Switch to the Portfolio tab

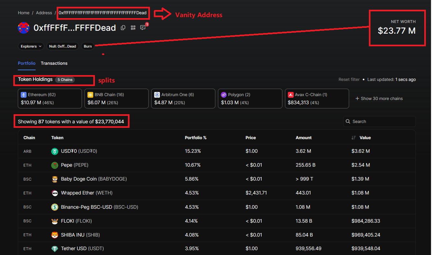pos(27,63)
